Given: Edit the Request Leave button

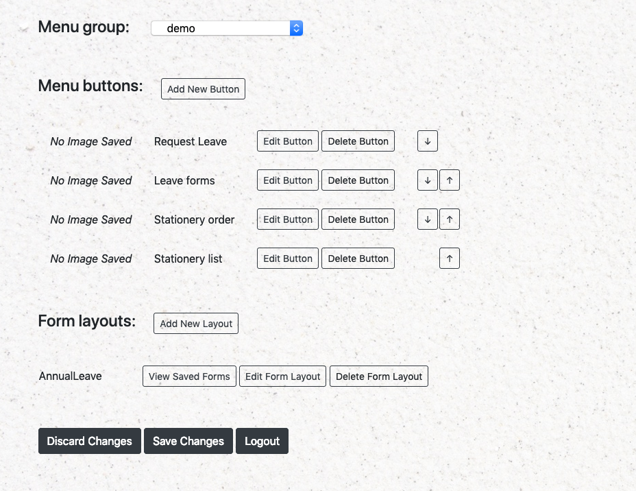Looking at the screenshot, I should (x=287, y=141).
